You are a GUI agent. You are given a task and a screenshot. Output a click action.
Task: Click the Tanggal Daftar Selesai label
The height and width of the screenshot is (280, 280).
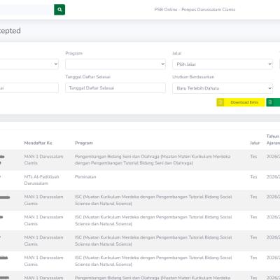coord(88,77)
